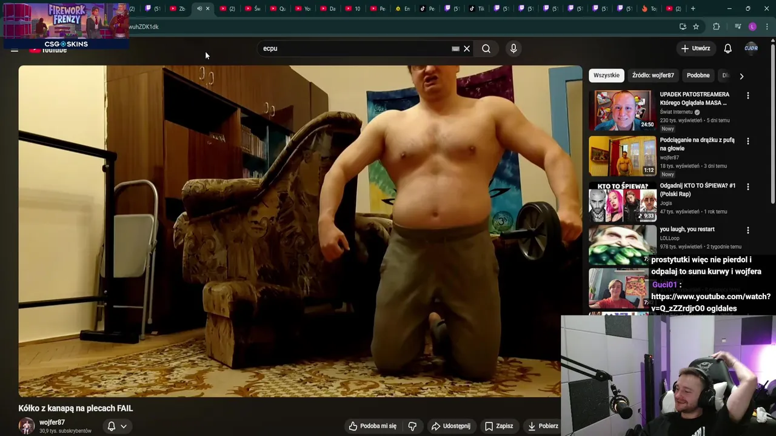Open the browser extensions puzzle icon
776x436 pixels.
click(717, 27)
